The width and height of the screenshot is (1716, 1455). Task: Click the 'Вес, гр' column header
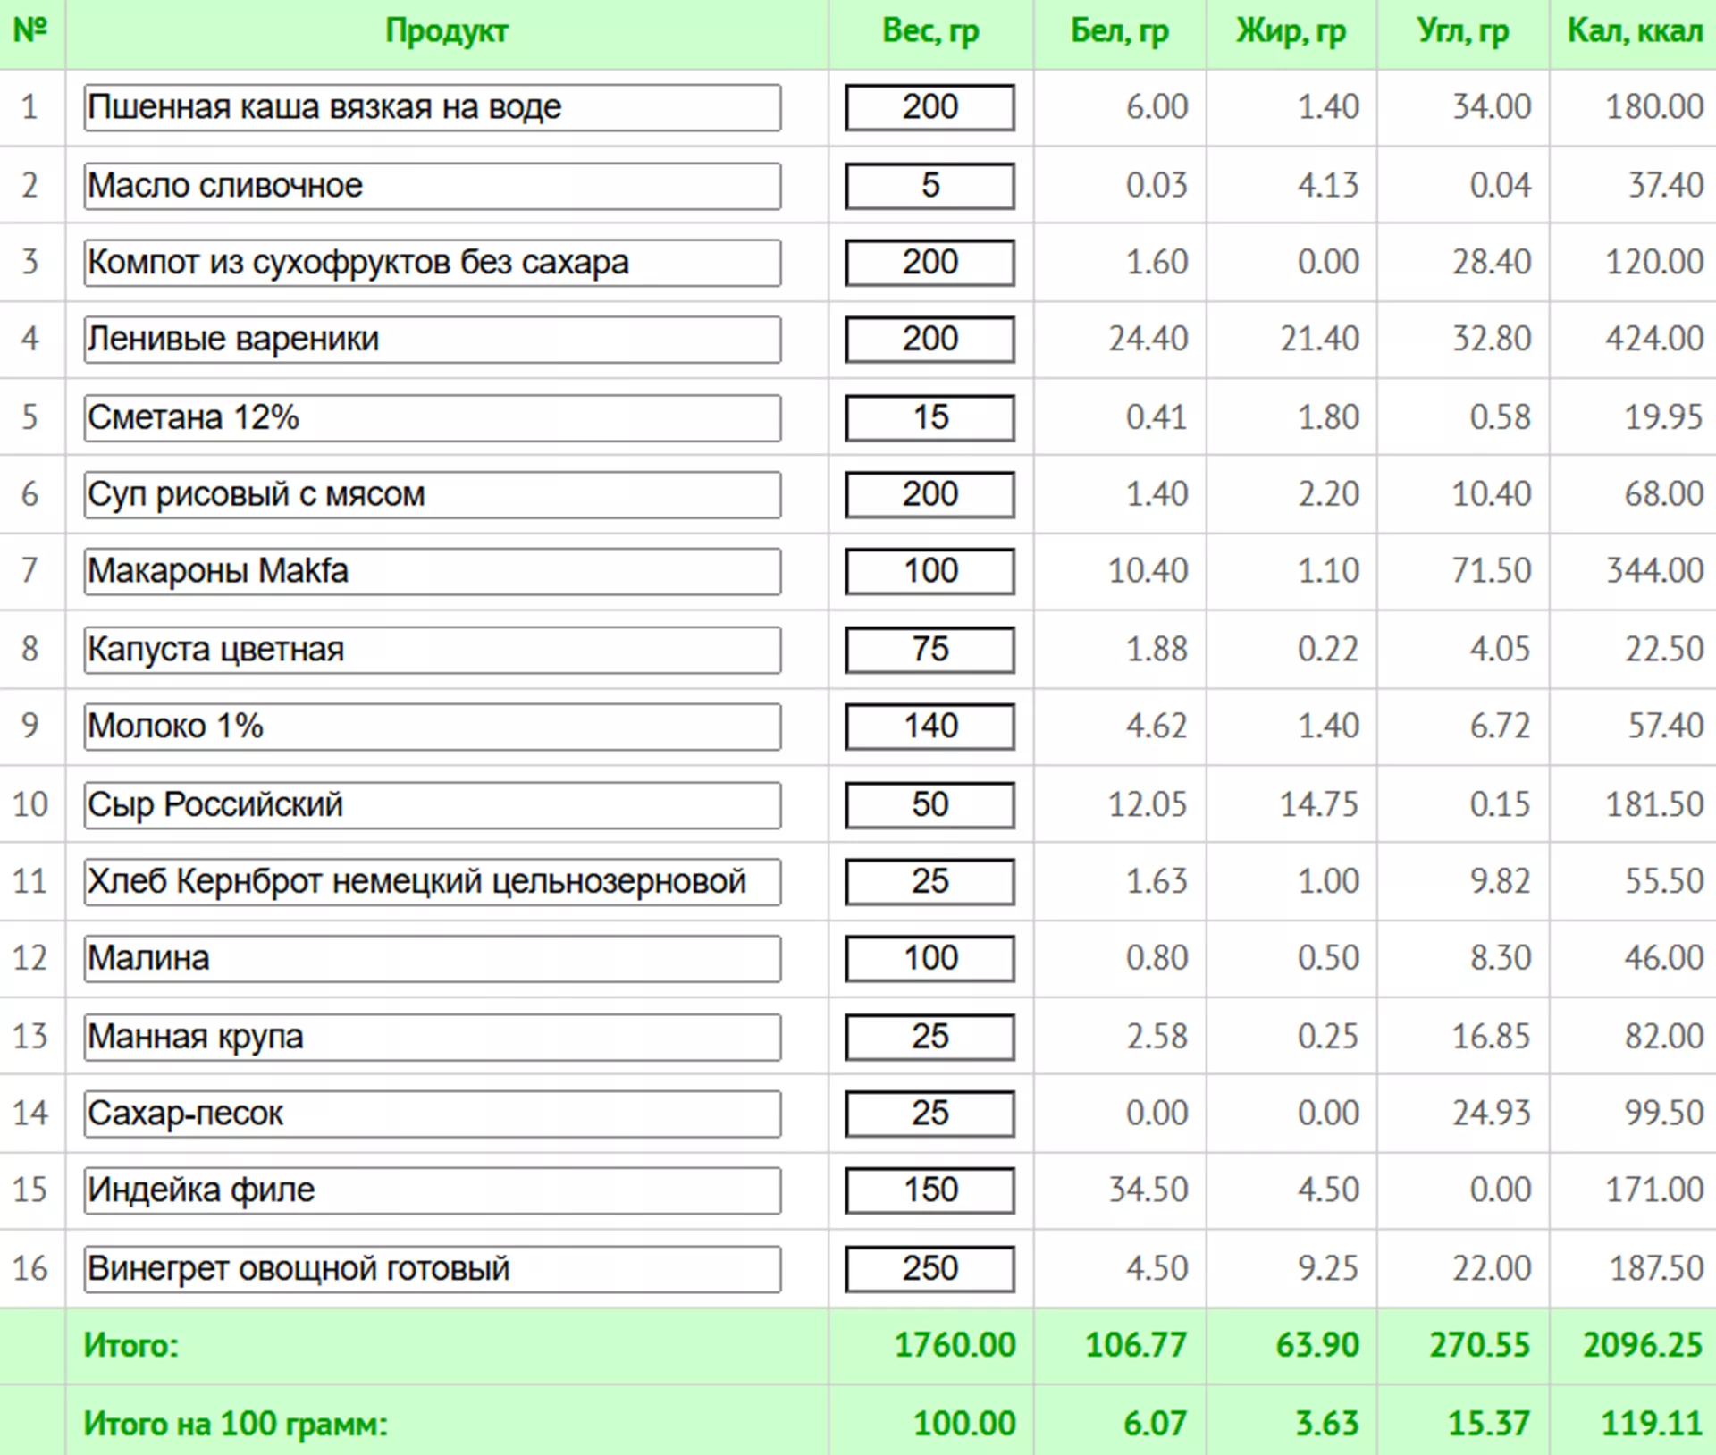point(929,32)
